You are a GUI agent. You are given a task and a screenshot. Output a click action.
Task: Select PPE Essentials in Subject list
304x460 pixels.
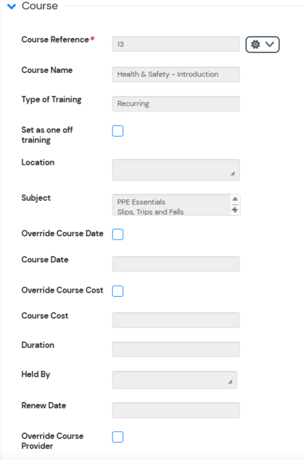141,202
